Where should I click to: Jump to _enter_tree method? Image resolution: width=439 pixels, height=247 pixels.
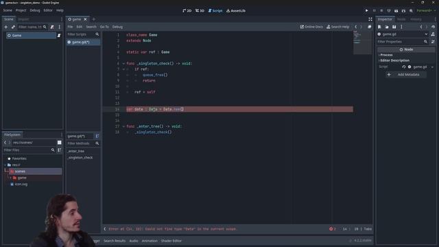coord(76,151)
